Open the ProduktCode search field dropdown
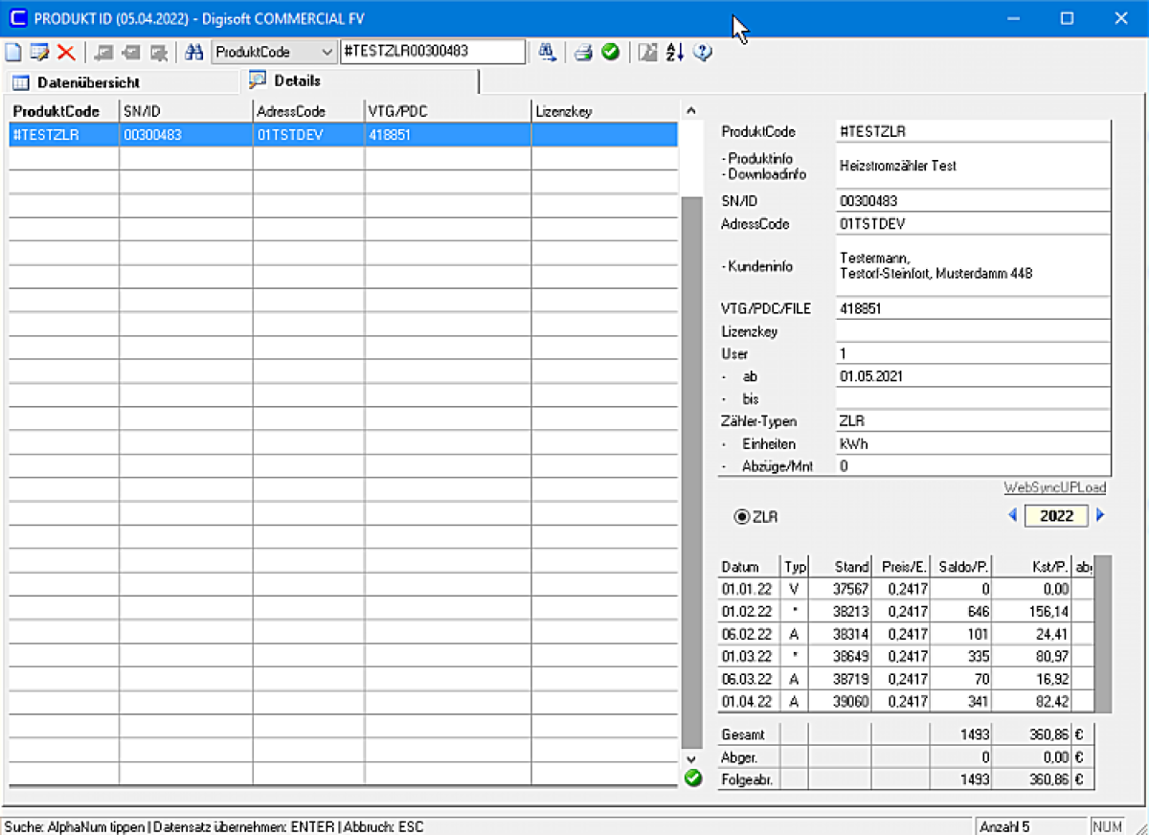The height and width of the screenshot is (835, 1149). coord(326,52)
